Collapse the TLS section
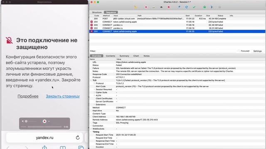The width and height of the screenshot is (266, 149). (91, 80)
